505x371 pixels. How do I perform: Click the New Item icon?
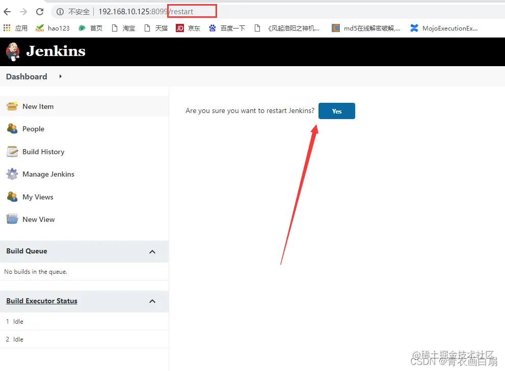click(12, 106)
